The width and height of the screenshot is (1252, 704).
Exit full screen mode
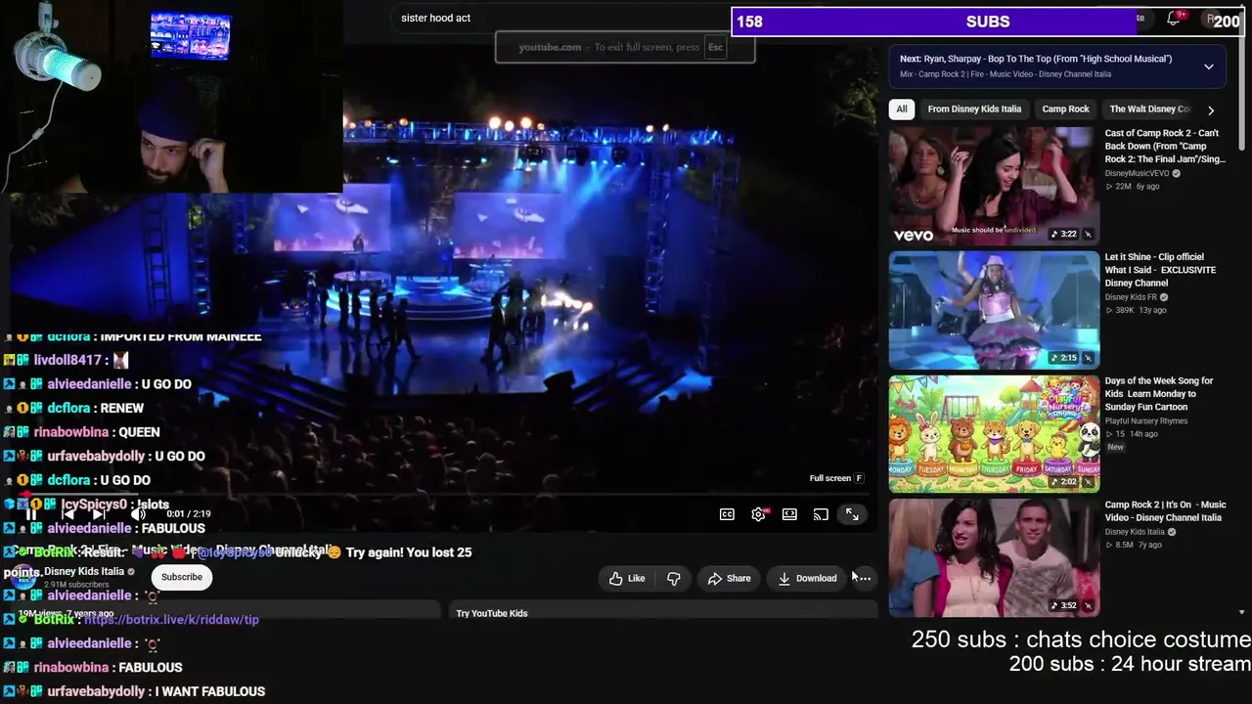(x=852, y=514)
